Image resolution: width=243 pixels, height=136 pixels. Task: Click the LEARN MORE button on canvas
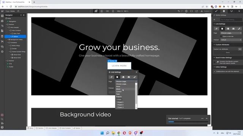pos(119,66)
